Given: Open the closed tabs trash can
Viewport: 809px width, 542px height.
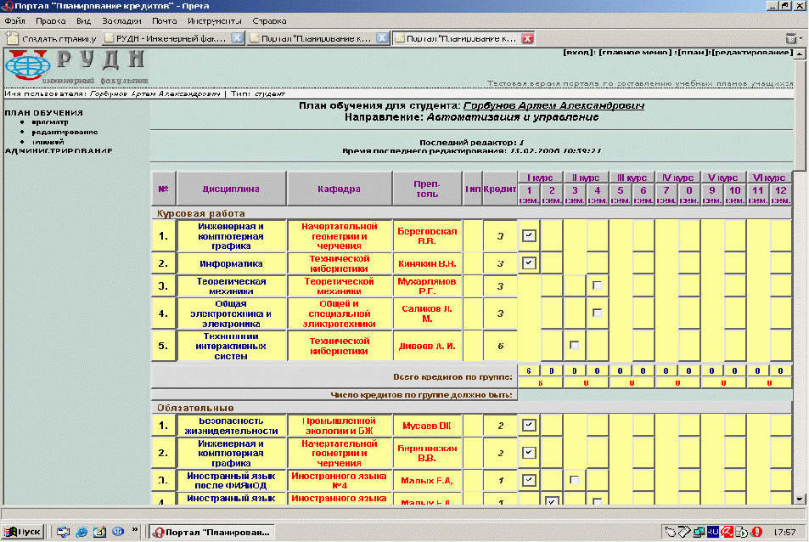Looking at the screenshot, I should coord(791,38).
